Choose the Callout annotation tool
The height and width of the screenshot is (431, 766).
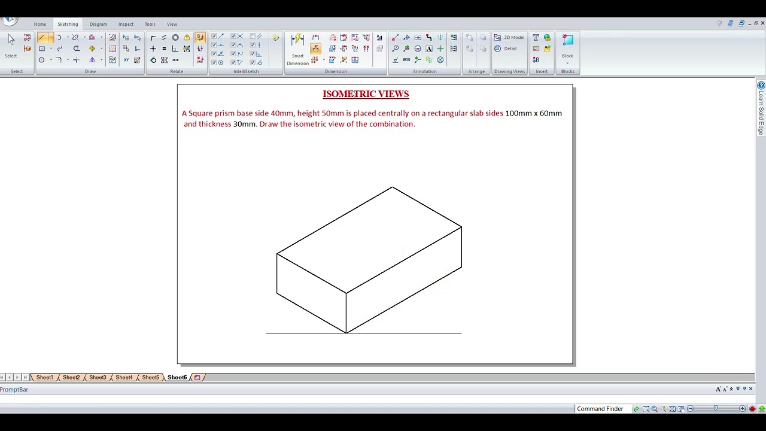[395, 38]
